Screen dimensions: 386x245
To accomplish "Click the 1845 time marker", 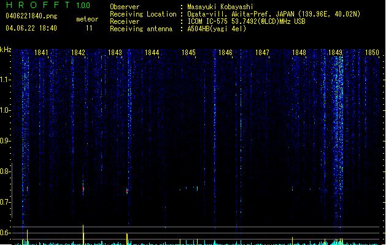I will [x=188, y=53].
